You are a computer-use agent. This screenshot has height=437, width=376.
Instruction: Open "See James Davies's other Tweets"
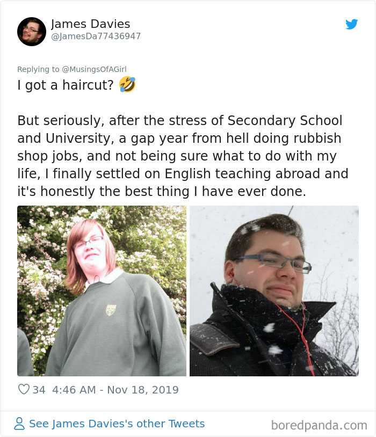click(117, 424)
